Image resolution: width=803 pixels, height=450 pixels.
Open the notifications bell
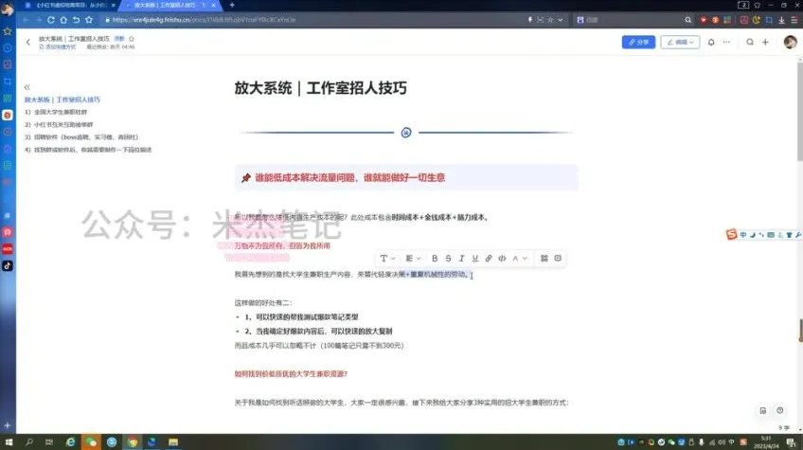(x=710, y=42)
